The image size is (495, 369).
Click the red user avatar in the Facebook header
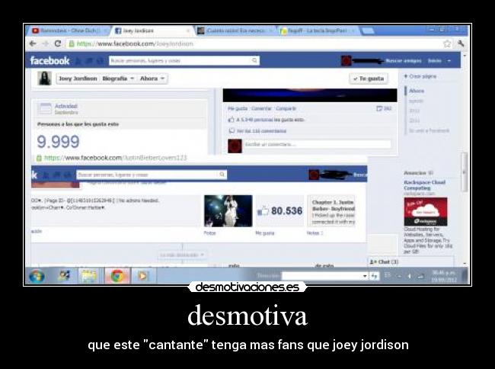tap(346, 60)
